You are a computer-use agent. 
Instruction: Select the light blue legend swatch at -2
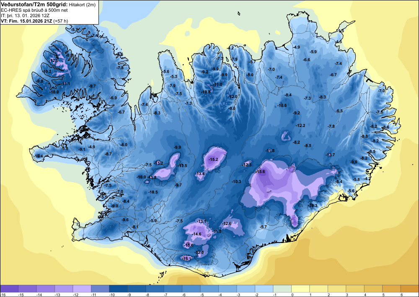click(264, 289)
